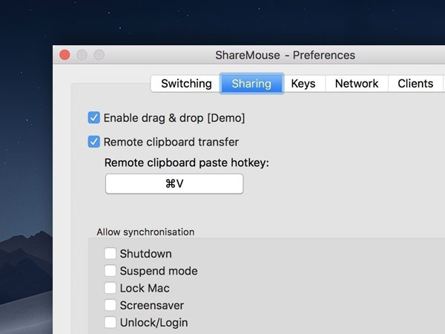The height and width of the screenshot is (334, 445).
Task: Uncheck Remote clipboard transfer
Action: tap(94, 142)
